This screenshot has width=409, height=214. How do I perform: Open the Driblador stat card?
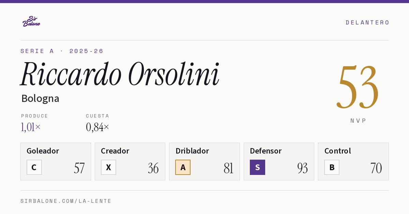pyautogui.click(x=204, y=161)
